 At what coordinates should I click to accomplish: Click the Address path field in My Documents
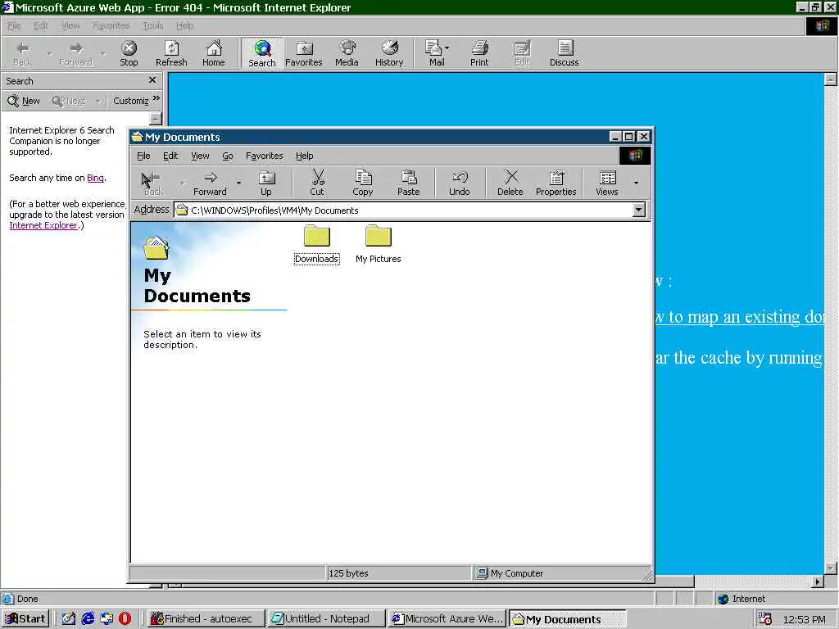pyautogui.click(x=404, y=210)
